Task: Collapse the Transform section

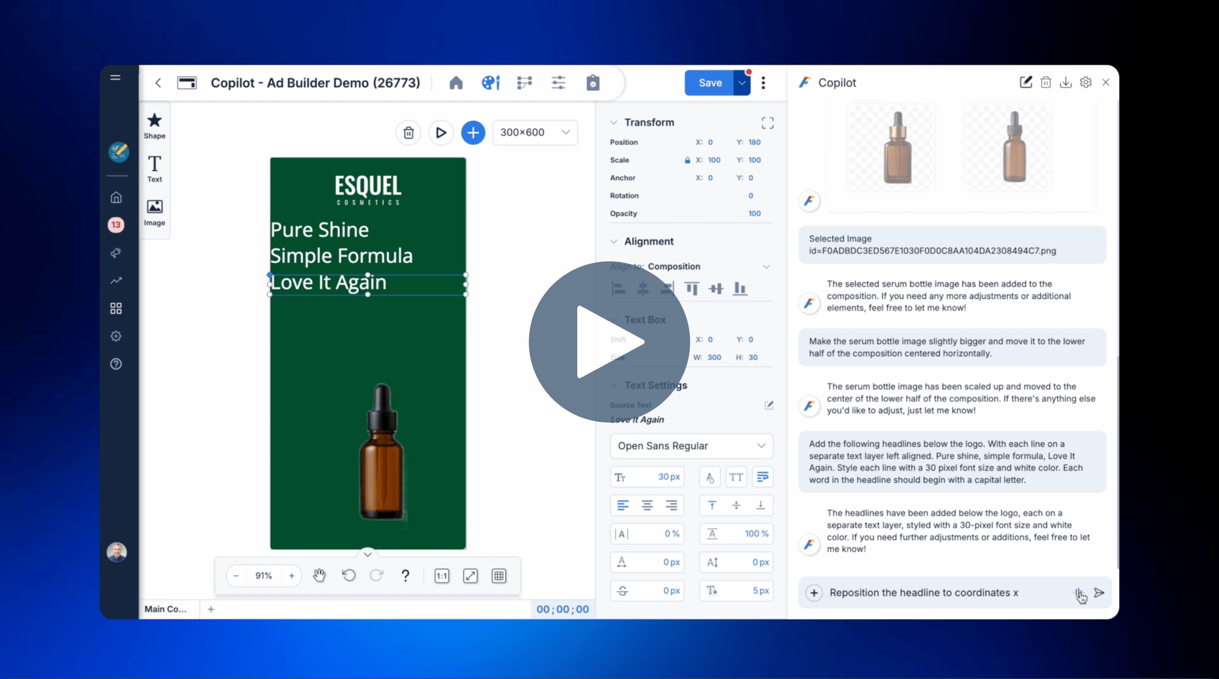Action: coord(614,122)
